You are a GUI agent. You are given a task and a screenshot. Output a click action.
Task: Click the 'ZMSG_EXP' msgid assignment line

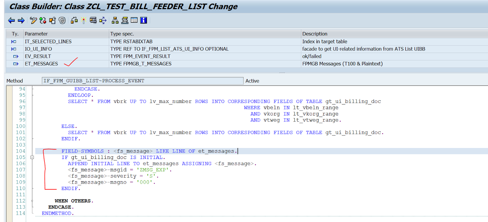[x=120, y=170]
